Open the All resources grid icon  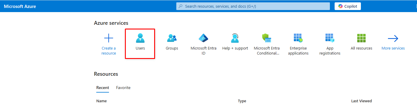click(361, 38)
